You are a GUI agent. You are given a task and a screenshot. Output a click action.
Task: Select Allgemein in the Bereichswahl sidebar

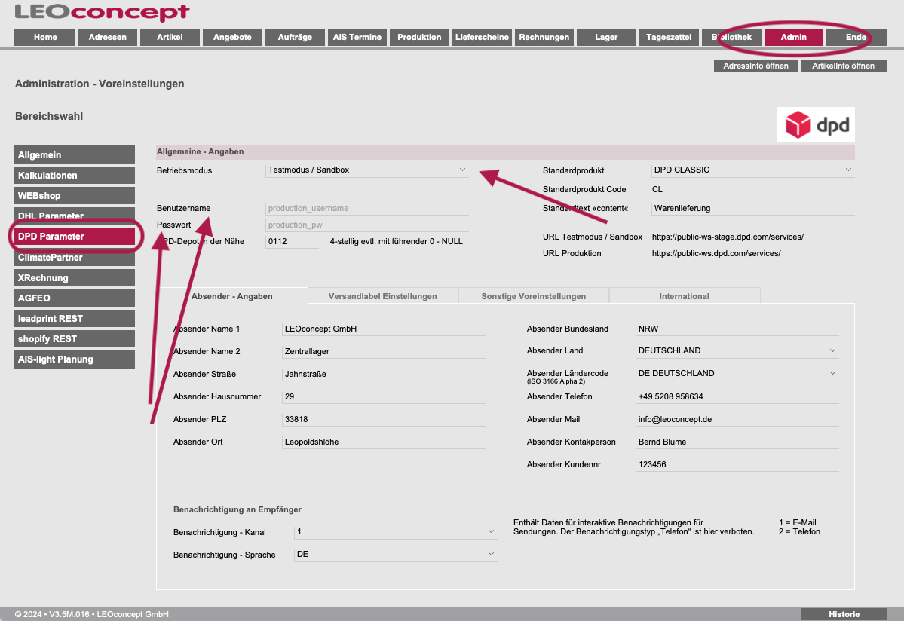(75, 155)
